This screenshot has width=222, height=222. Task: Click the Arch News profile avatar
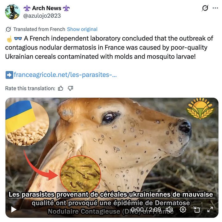point(12,12)
